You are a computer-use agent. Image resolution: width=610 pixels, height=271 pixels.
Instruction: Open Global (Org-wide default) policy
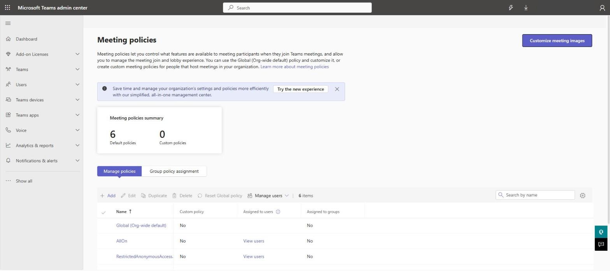pos(141,226)
